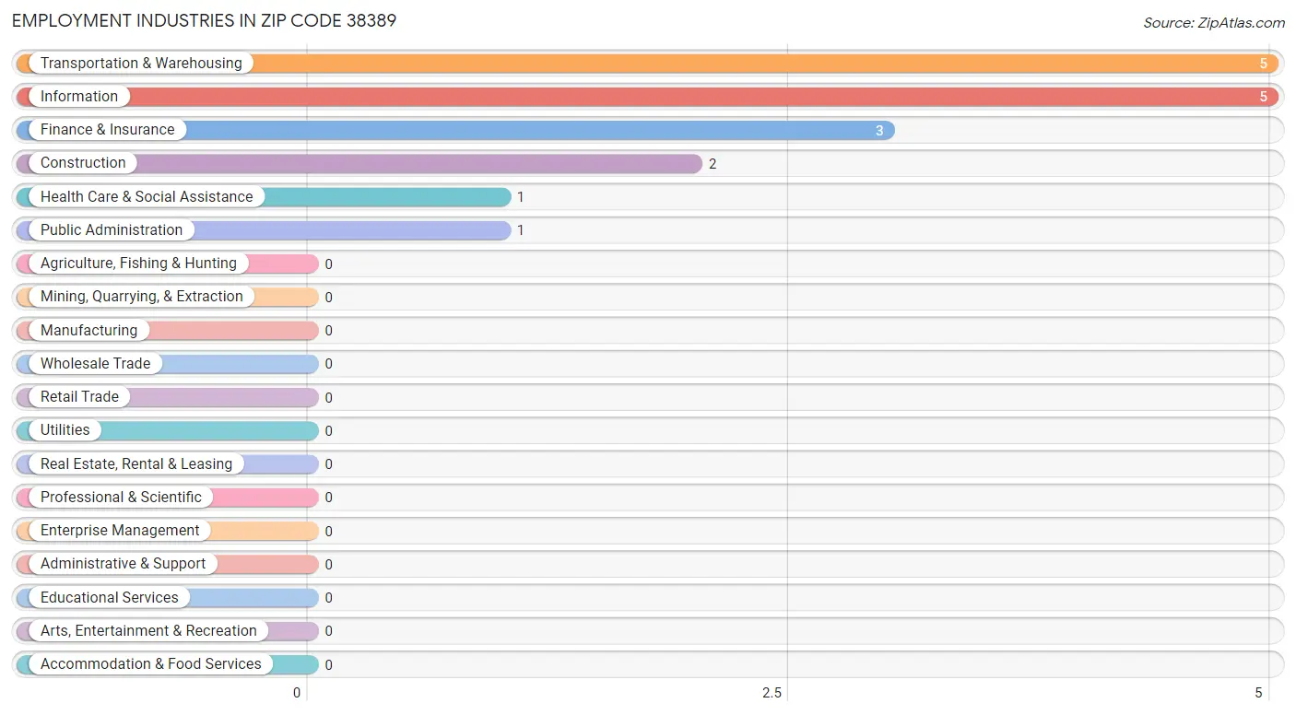Click value 2 beside Construction bar
The image size is (1296, 715).
click(713, 164)
